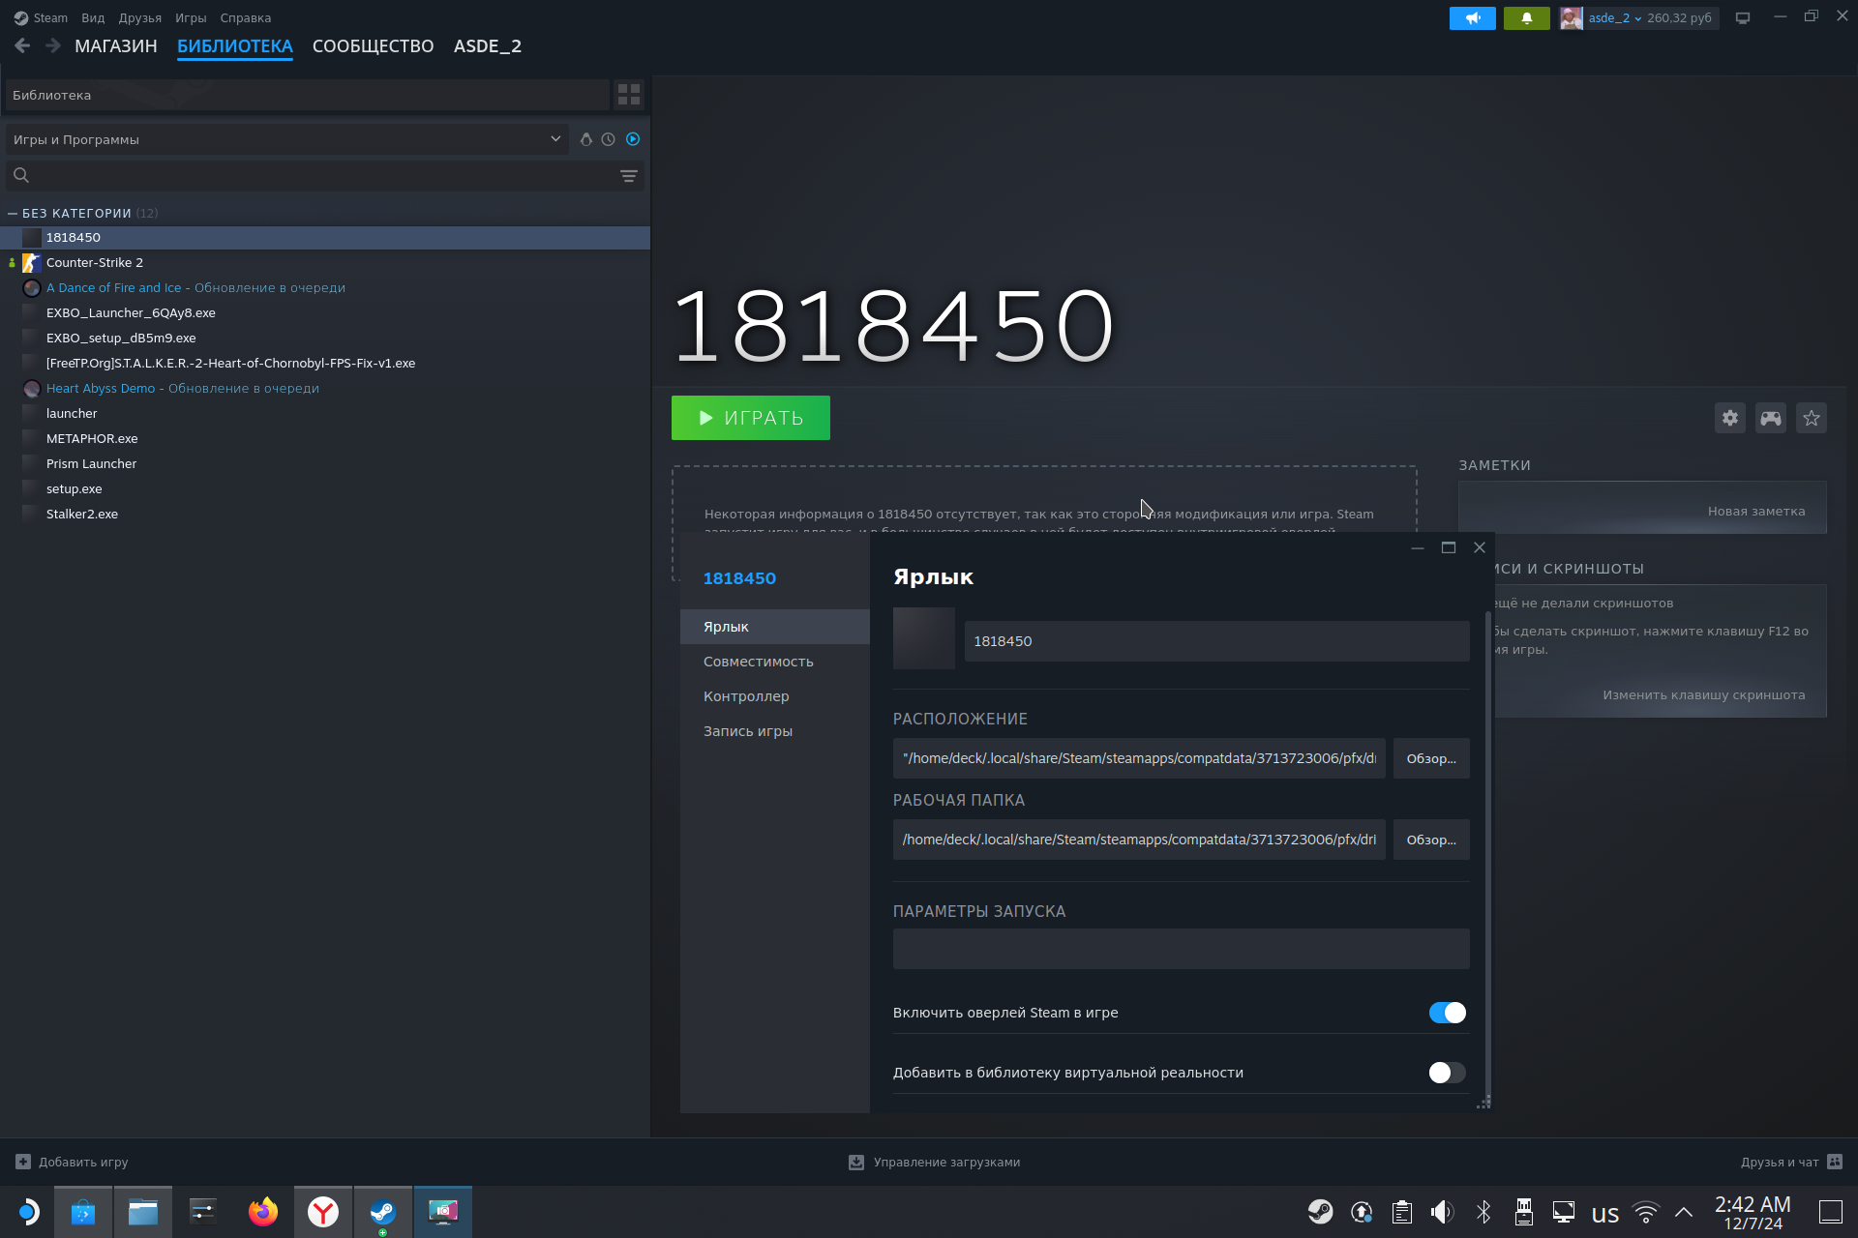1858x1238 pixels.
Task: Click the back navigation arrow
Action: coord(22,45)
